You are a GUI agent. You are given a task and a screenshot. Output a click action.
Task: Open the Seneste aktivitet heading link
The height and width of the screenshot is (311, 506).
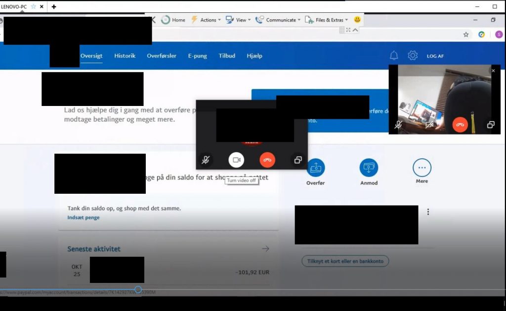tap(94, 249)
